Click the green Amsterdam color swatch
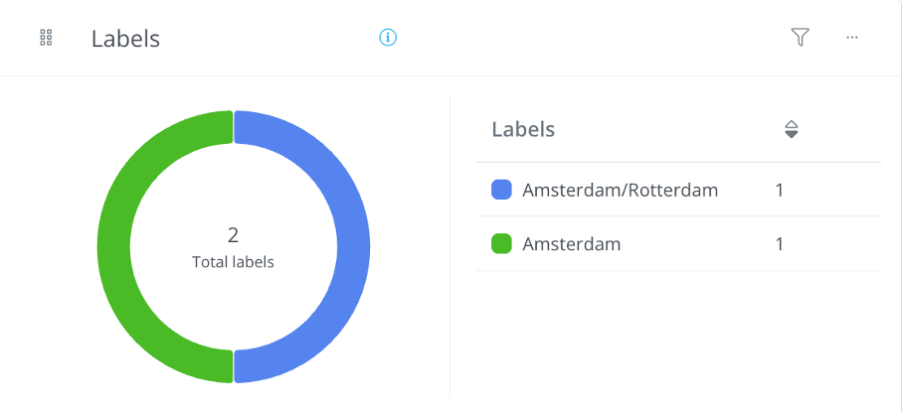Image resolution: width=903 pixels, height=413 pixels. [501, 244]
